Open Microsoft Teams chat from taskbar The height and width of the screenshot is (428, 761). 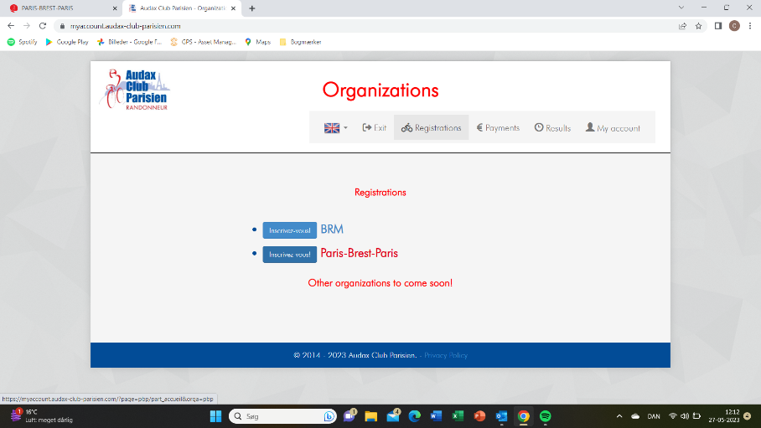(x=349, y=415)
